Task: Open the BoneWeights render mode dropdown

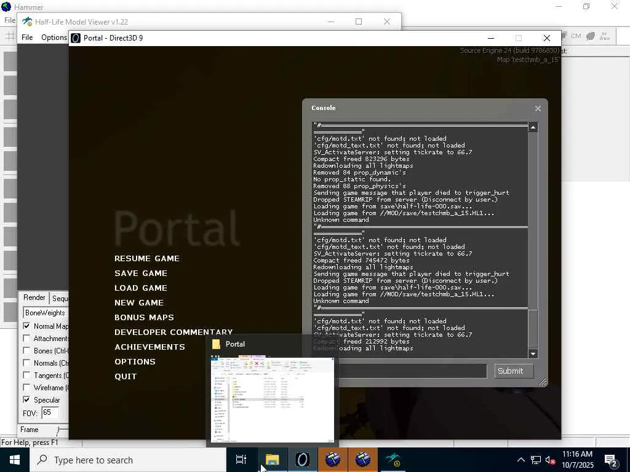Action: 46,313
